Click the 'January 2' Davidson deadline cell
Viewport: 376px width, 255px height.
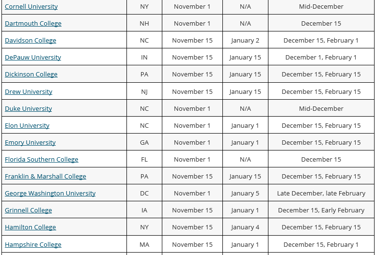click(x=245, y=40)
